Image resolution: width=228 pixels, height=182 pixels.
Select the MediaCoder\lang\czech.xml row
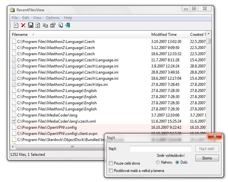pos(108,121)
